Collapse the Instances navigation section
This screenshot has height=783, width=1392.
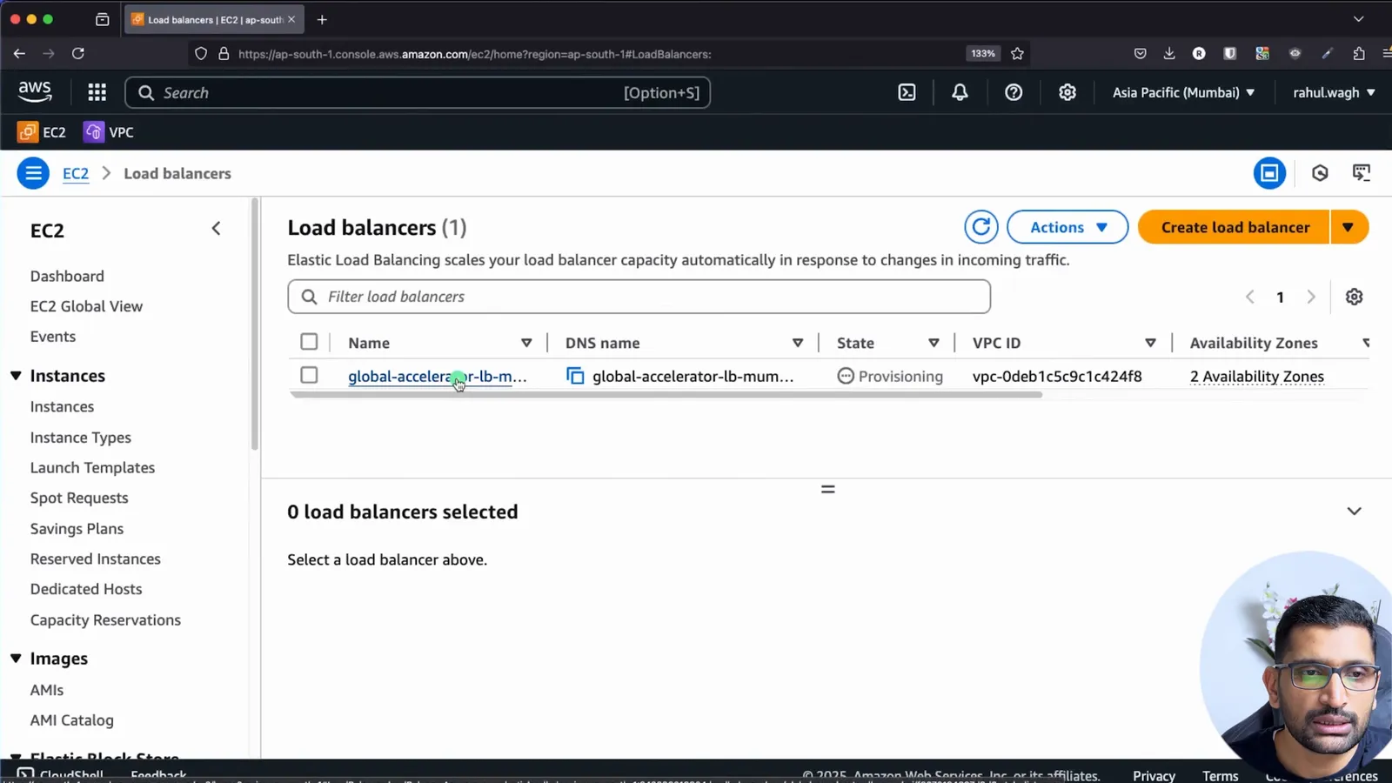click(16, 376)
